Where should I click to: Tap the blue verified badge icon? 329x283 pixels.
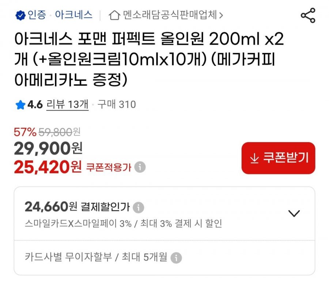pyautogui.click(x=20, y=15)
